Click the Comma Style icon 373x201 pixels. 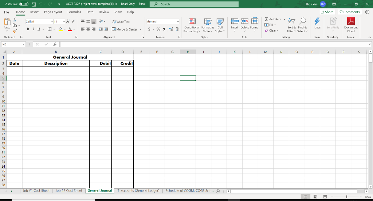(x=164, y=29)
